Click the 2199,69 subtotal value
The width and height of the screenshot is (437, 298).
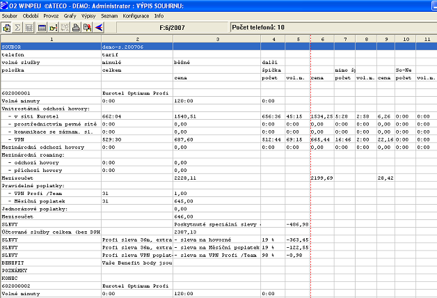(x=322, y=178)
